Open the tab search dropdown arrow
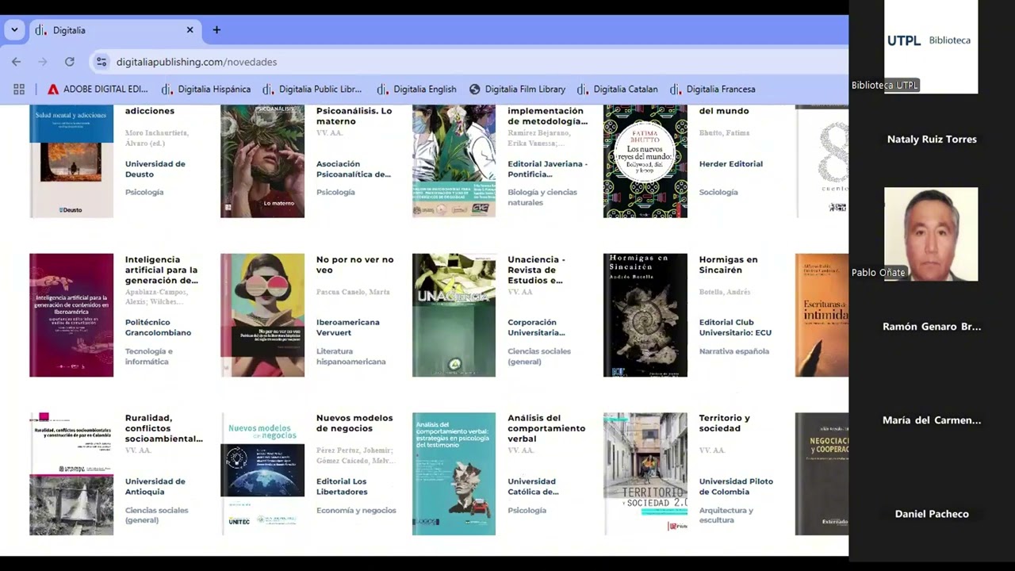The image size is (1015, 571). pos(14,30)
